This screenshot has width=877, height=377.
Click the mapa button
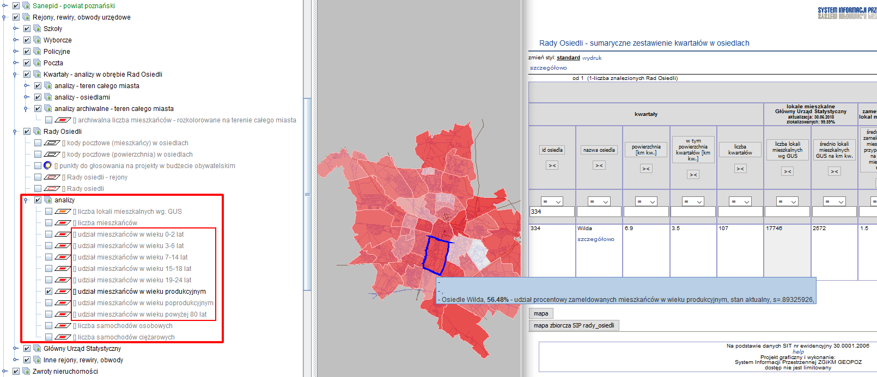541,313
